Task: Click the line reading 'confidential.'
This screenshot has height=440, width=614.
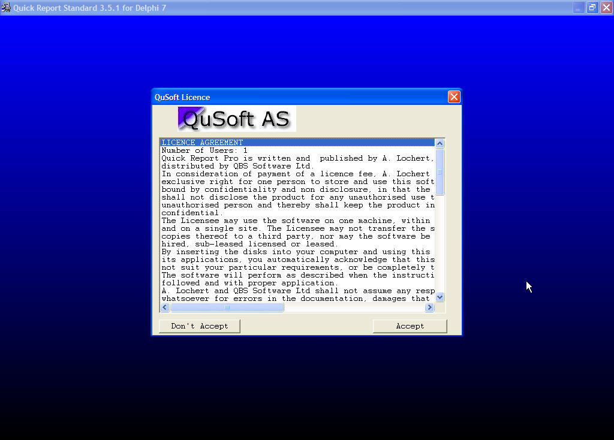Action: coord(297,213)
